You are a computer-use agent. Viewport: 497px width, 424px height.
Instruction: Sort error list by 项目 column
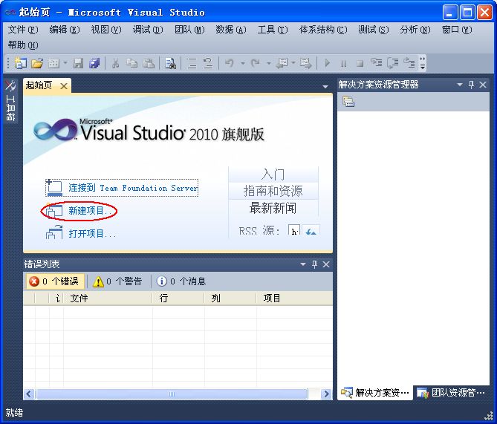[294, 299]
